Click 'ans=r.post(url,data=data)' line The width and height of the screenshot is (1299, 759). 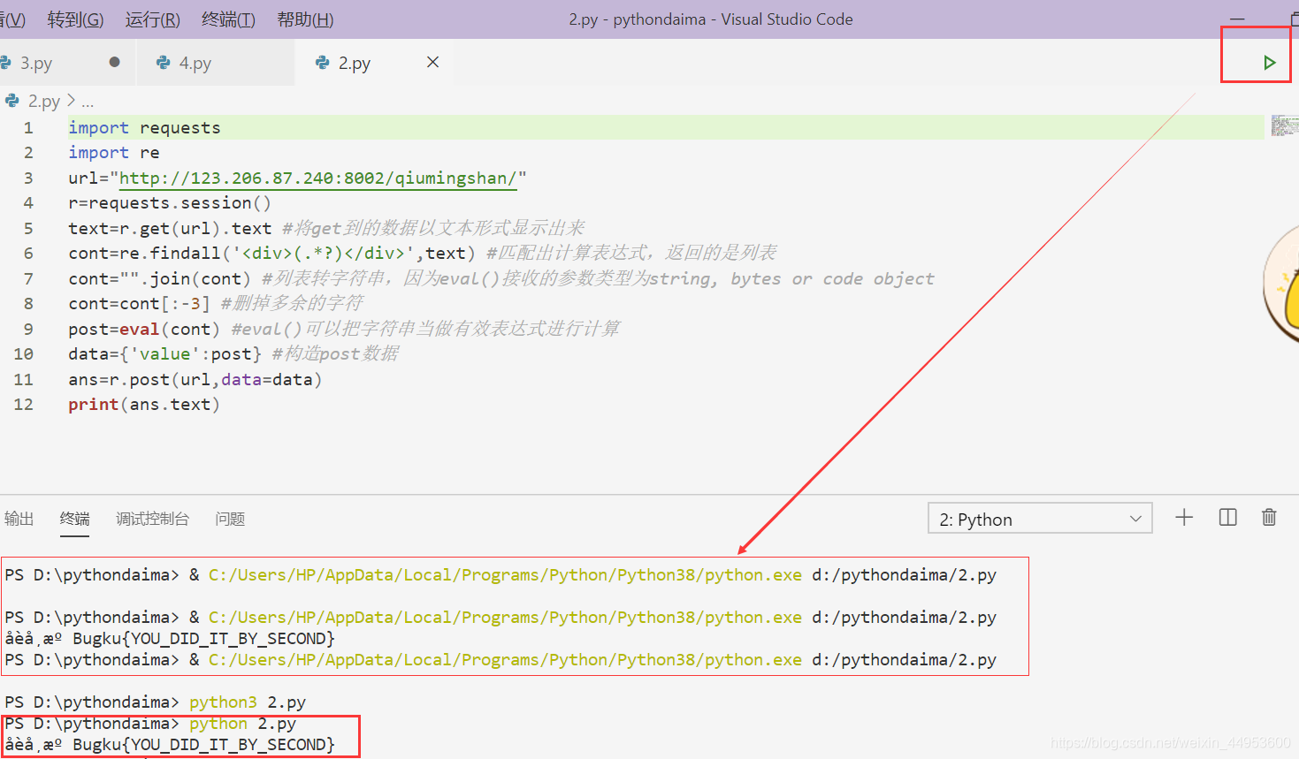point(195,380)
